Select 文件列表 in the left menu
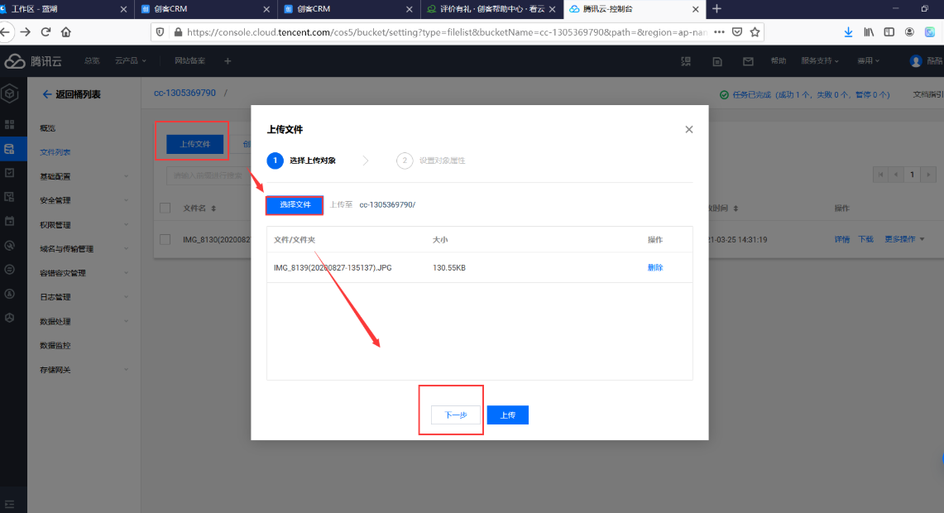944x513 pixels. [55, 152]
